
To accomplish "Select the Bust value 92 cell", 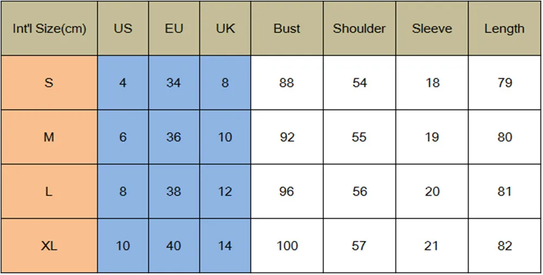I will (287, 137).
